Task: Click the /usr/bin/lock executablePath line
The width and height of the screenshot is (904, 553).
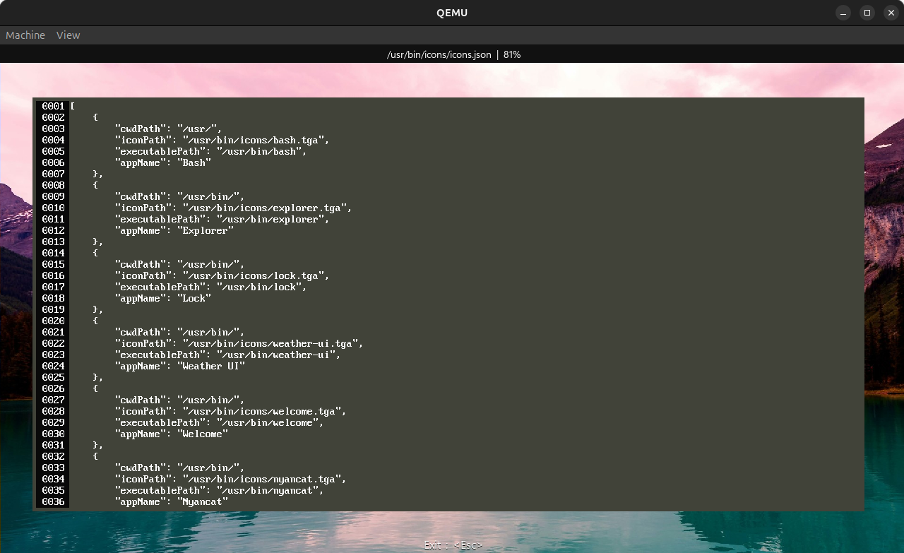Action: 211,287
